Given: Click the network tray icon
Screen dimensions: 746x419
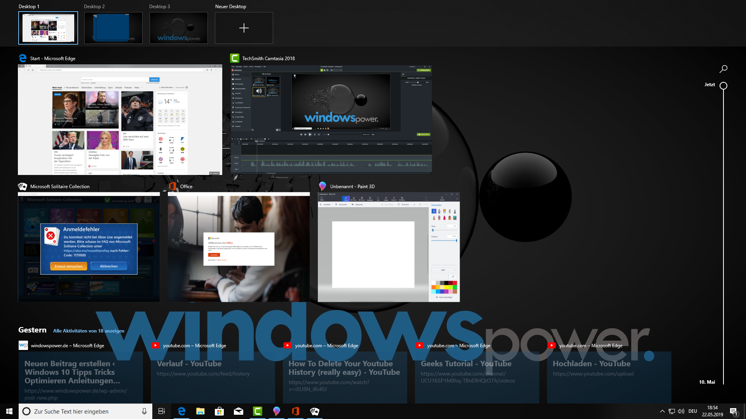Looking at the screenshot, I should [x=672, y=411].
